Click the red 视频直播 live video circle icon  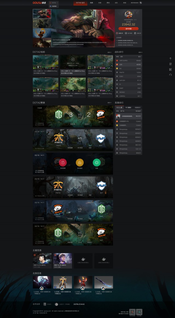tap(63, 162)
